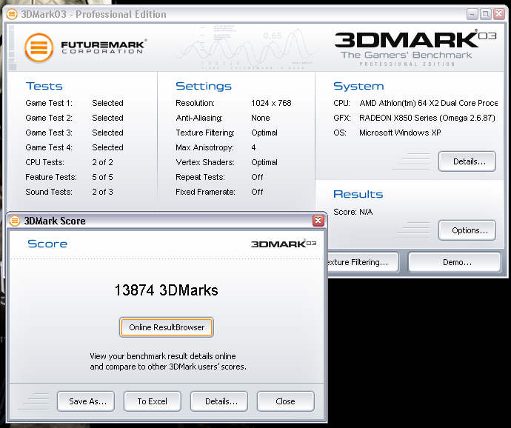Click the System heading
511x428 pixels.
358,86
